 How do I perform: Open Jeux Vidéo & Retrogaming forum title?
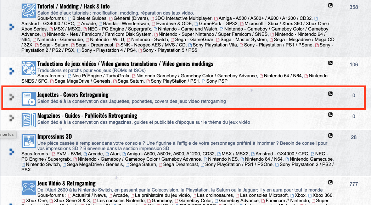pos(67,183)
